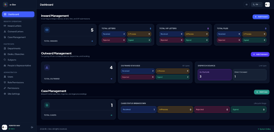Click the Subjects tag icon in the sidebar
This screenshot has width=274, height=132.
5,60
